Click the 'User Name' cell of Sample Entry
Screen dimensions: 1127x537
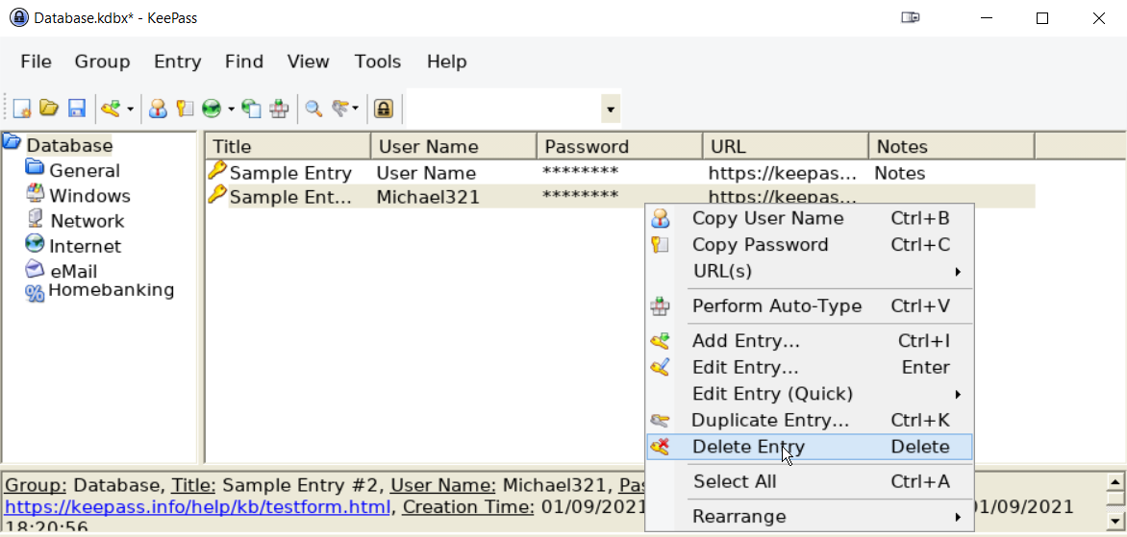425,173
